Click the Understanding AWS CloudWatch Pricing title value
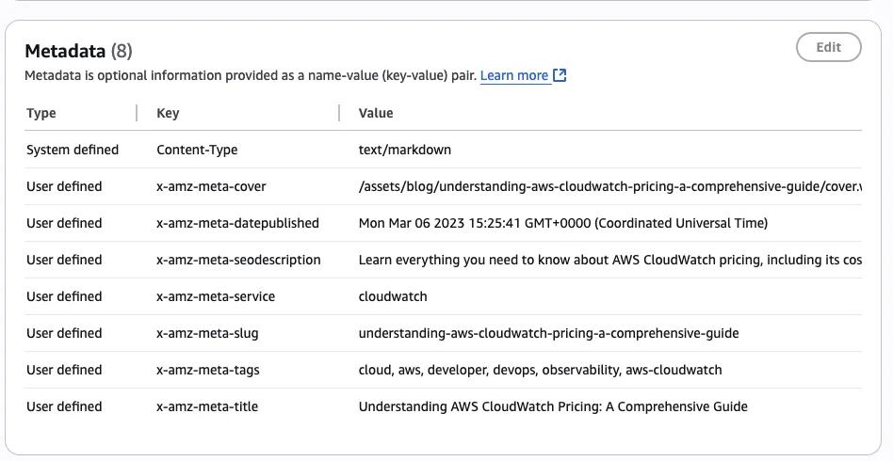 [553, 406]
